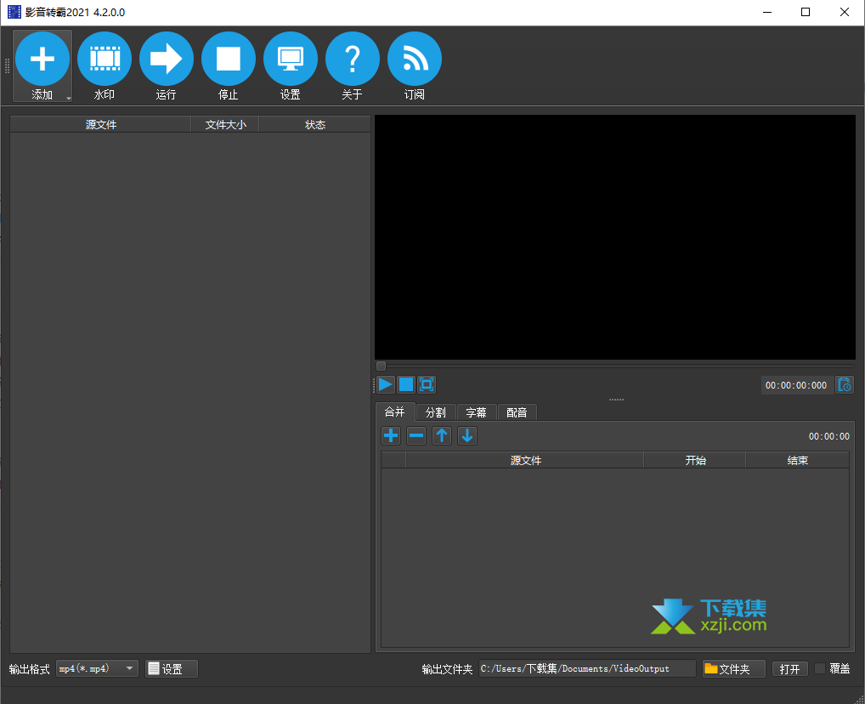This screenshot has height=704, width=865.
Task: Open the 关于 question mark icon
Action: tap(353, 59)
